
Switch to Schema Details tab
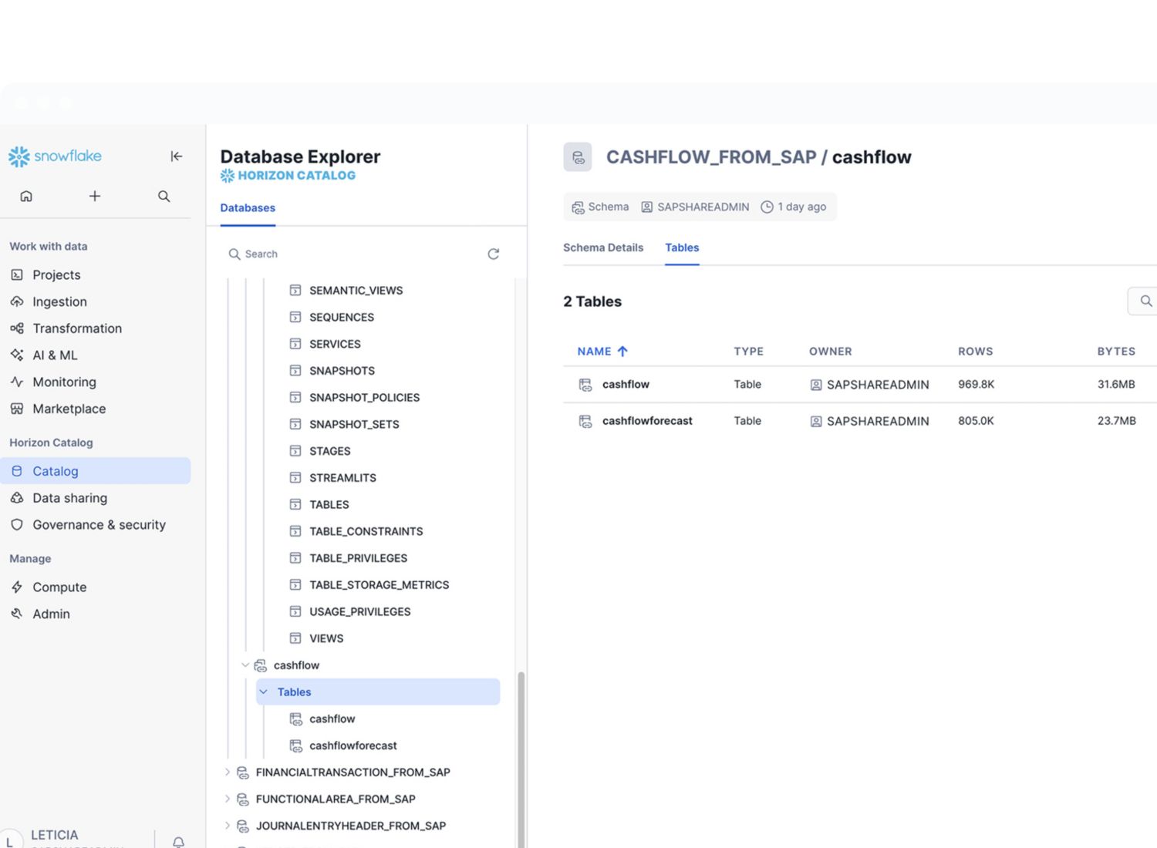click(602, 247)
